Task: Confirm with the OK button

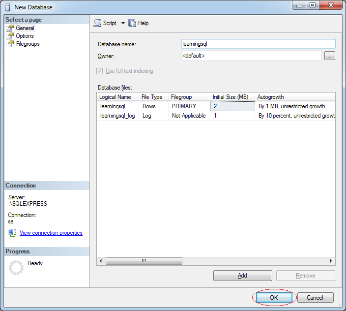Action: pyautogui.click(x=274, y=298)
